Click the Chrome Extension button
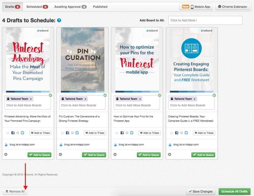 (233, 7)
